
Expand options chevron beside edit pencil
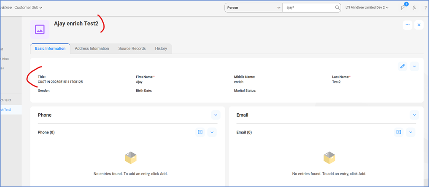tap(414, 66)
